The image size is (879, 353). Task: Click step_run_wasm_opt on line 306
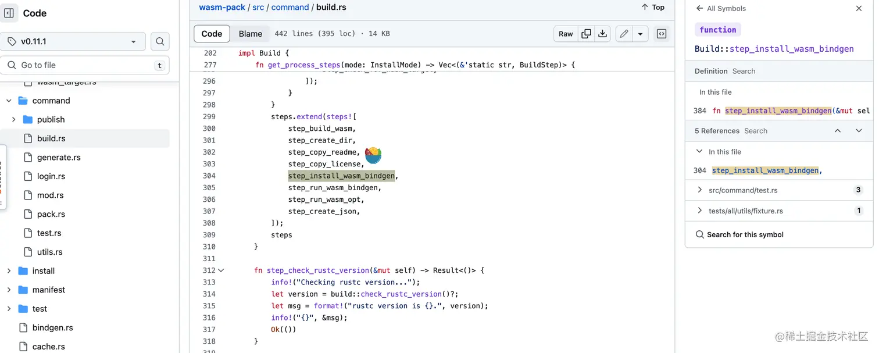coord(325,199)
